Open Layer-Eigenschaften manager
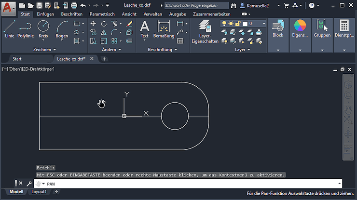 [x=205, y=32]
